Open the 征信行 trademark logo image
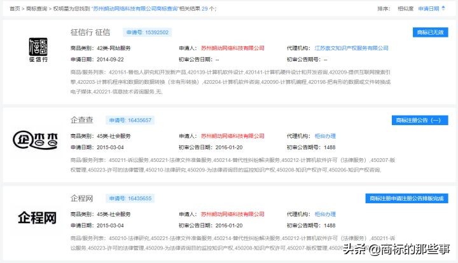The image size is (458, 263). pyautogui.click(x=38, y=50)
